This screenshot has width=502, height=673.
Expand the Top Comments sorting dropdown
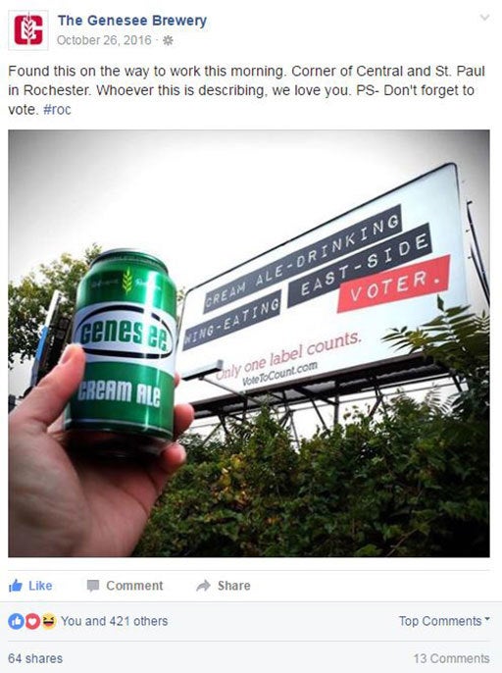point(444,621)
